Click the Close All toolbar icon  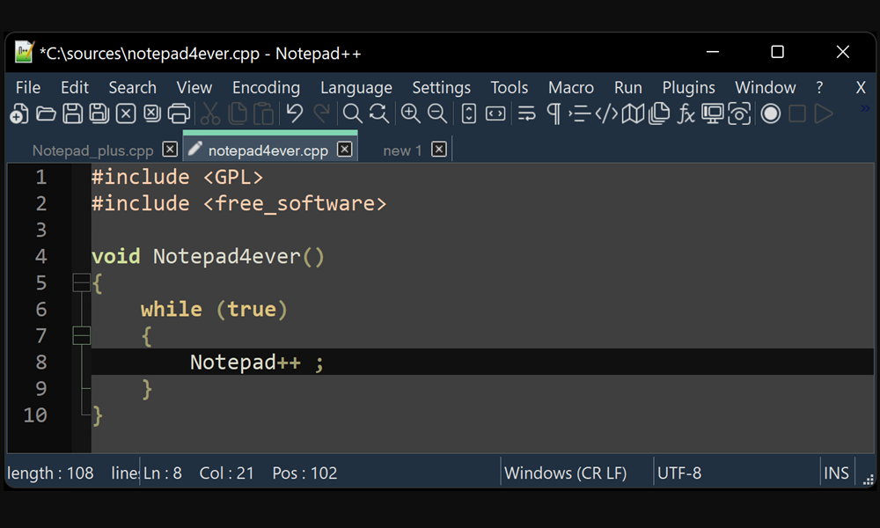tap(152, 114)
